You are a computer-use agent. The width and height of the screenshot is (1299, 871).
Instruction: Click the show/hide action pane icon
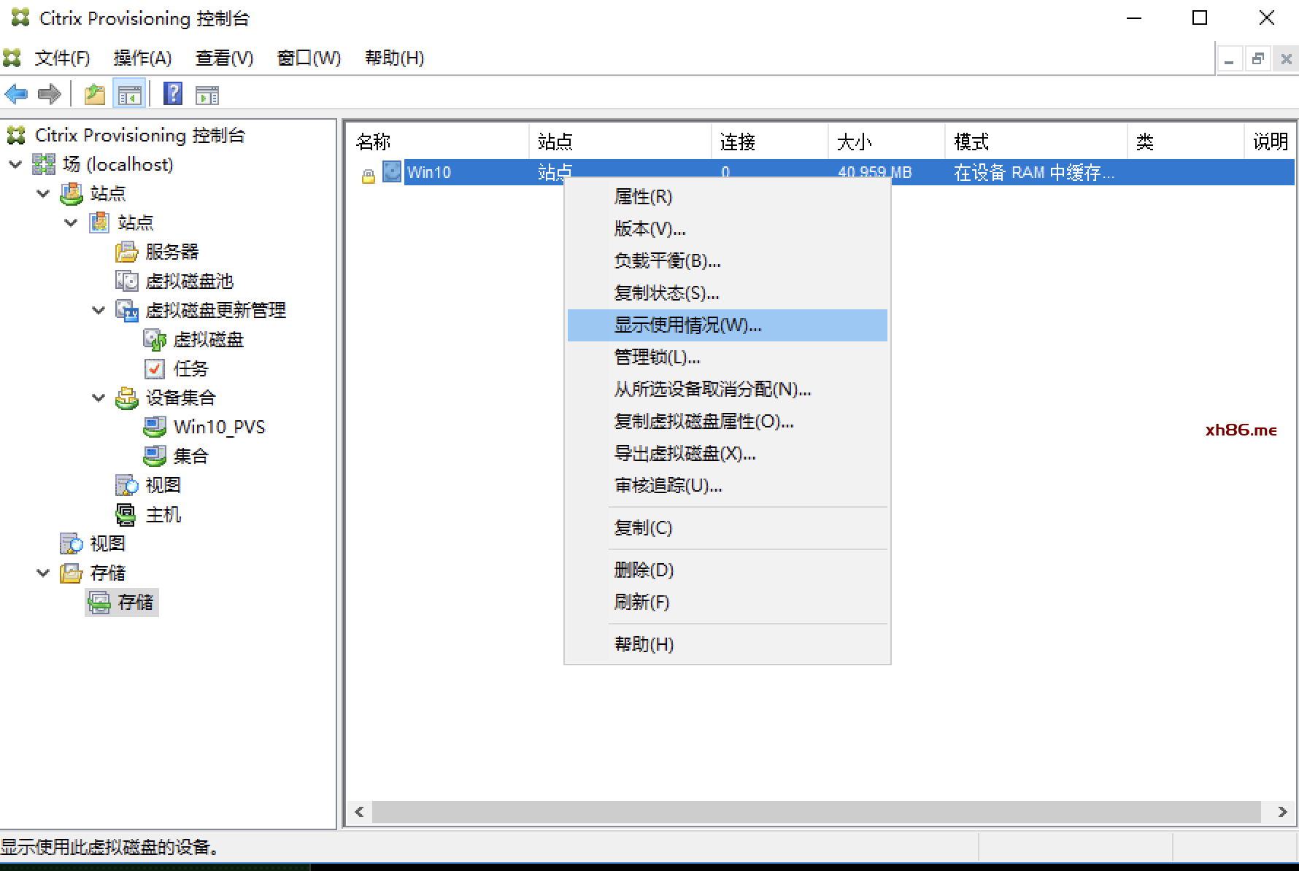[207, 94]
